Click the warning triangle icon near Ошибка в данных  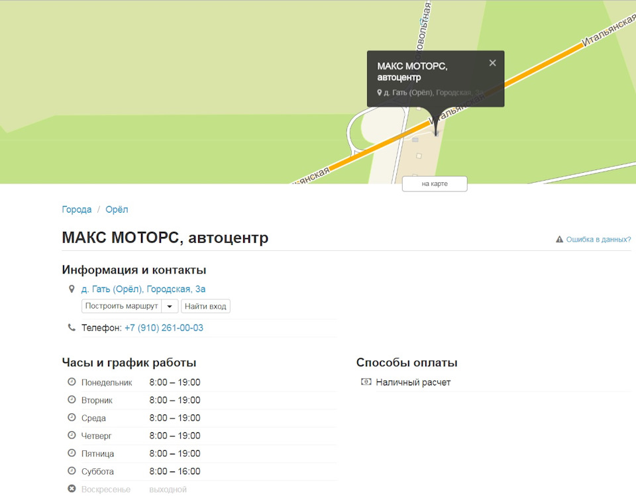point(559,239)
